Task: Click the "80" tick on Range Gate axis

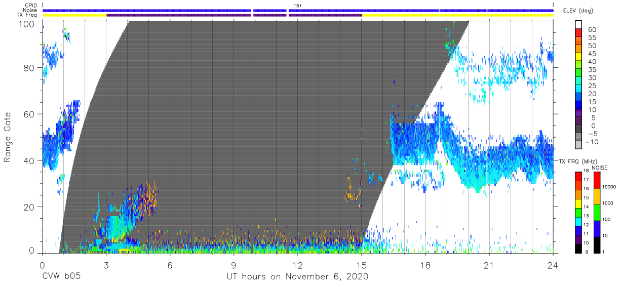Action: [x=29, y=68]
